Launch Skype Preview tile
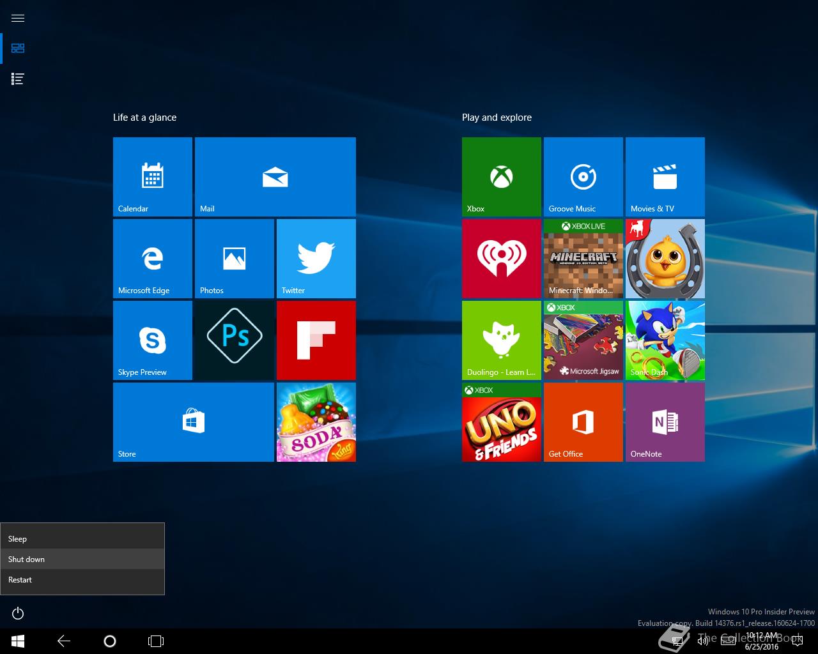Viewport: 818px width, 654px height. point(153,340)
